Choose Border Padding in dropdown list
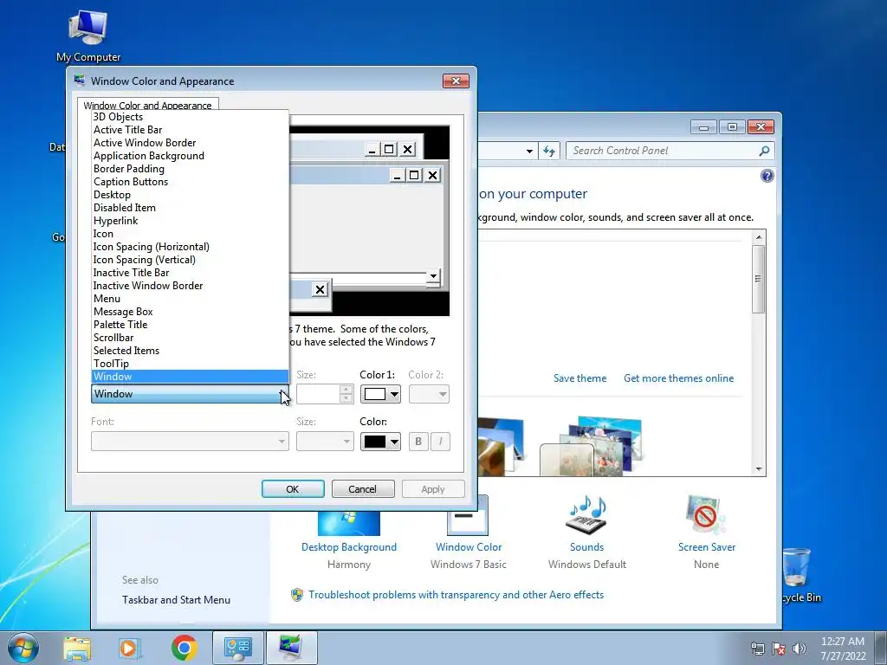 [190, 169]
